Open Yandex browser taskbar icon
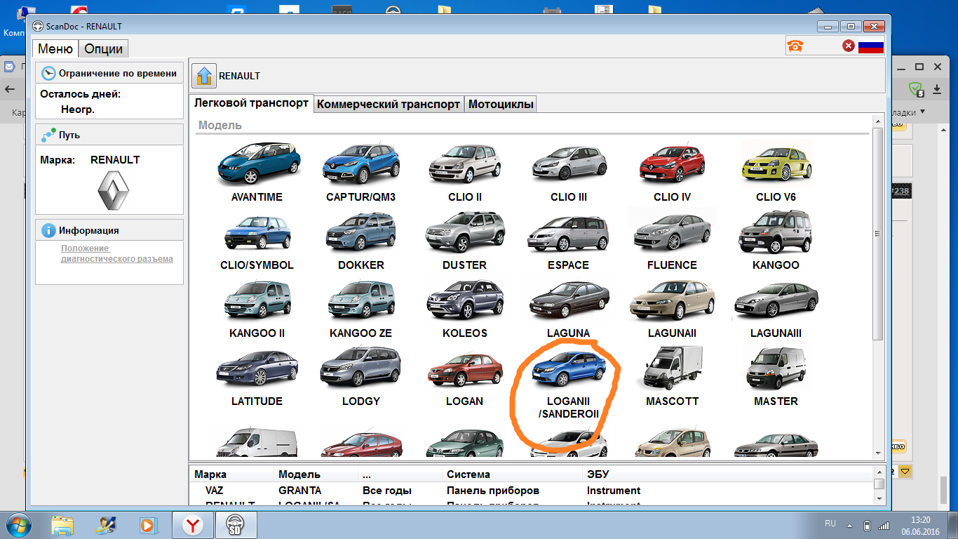 (x=193, y=525)
